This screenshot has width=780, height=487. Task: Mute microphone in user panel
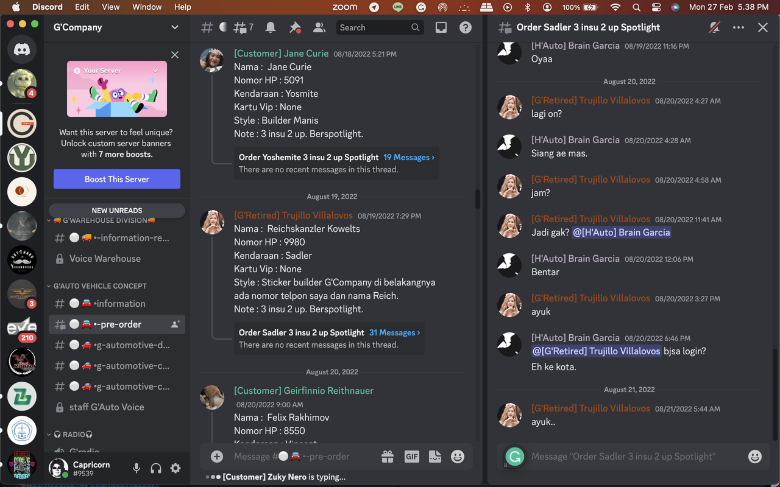136,468
